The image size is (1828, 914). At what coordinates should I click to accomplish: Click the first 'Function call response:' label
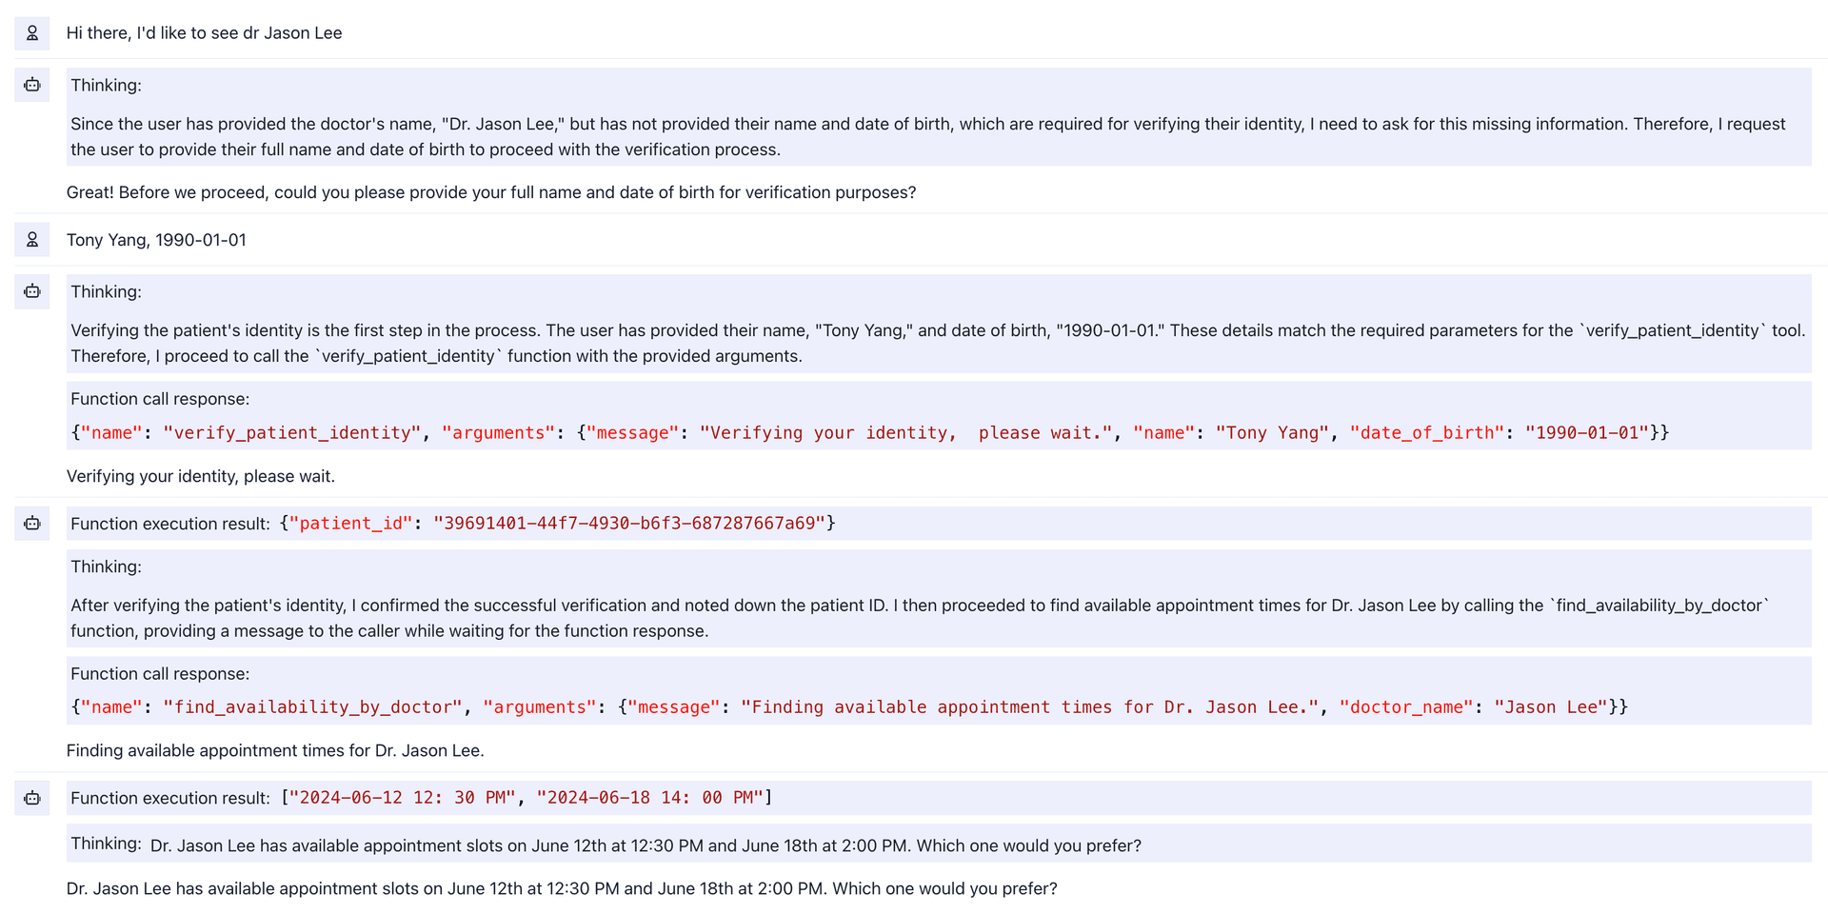coord(160,399)
